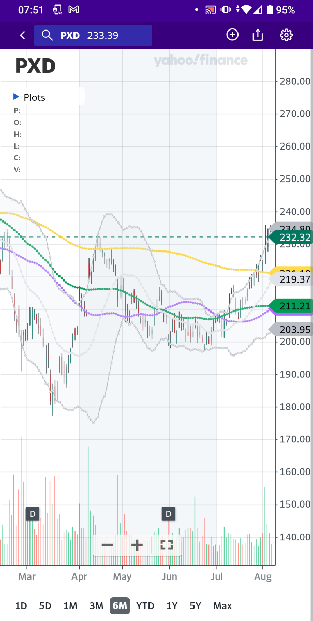Switch to 3M time range
This screenshot has width=313, height=621.
click(x=96, y=605)
